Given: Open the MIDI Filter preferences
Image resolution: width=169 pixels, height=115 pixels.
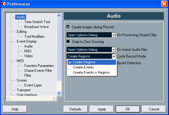Looking at the screenshot, I should (28, 75).
